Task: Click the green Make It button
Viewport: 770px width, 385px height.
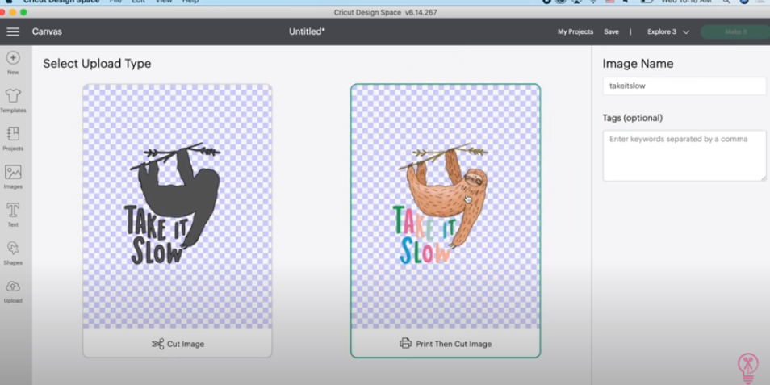Action: tap(735, 32)
